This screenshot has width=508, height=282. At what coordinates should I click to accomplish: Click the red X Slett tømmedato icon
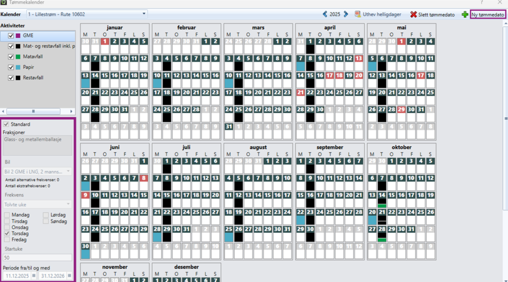click(413, 14)
